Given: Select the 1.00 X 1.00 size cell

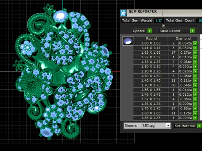Looking at the screenshot, I should coord(151,43).
